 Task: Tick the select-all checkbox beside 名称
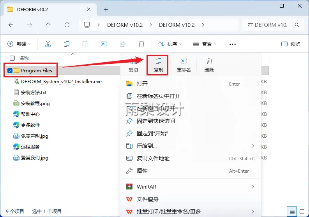click(x=12, y=58)
